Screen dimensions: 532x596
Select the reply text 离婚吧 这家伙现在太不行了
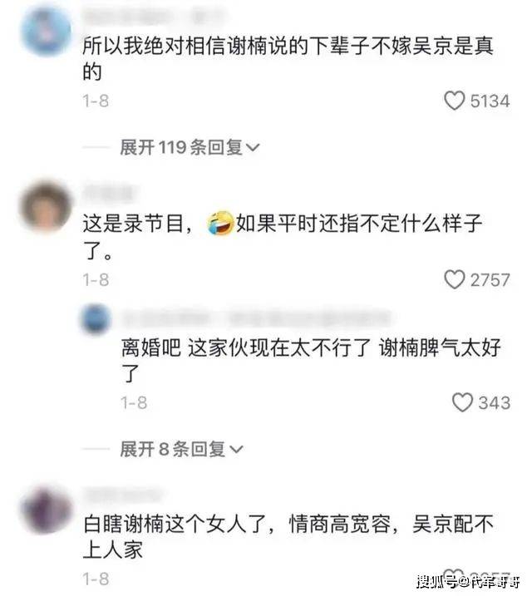point(245,347)
